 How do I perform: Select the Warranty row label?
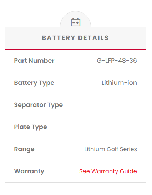click(x=29, y=171)
